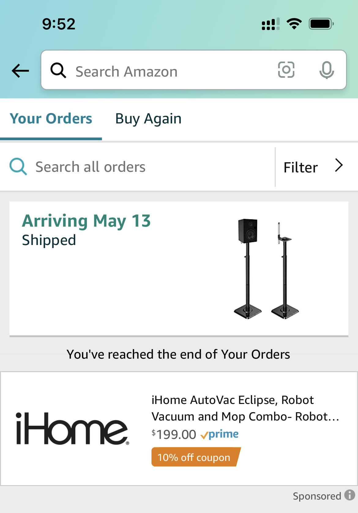Expand the Filter chevron arrow
The height and width of the screenshot is (513, 358).
pos(338,166)
